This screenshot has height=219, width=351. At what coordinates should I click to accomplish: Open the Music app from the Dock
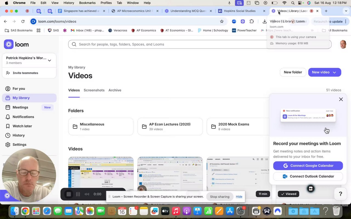click(176, 211)
